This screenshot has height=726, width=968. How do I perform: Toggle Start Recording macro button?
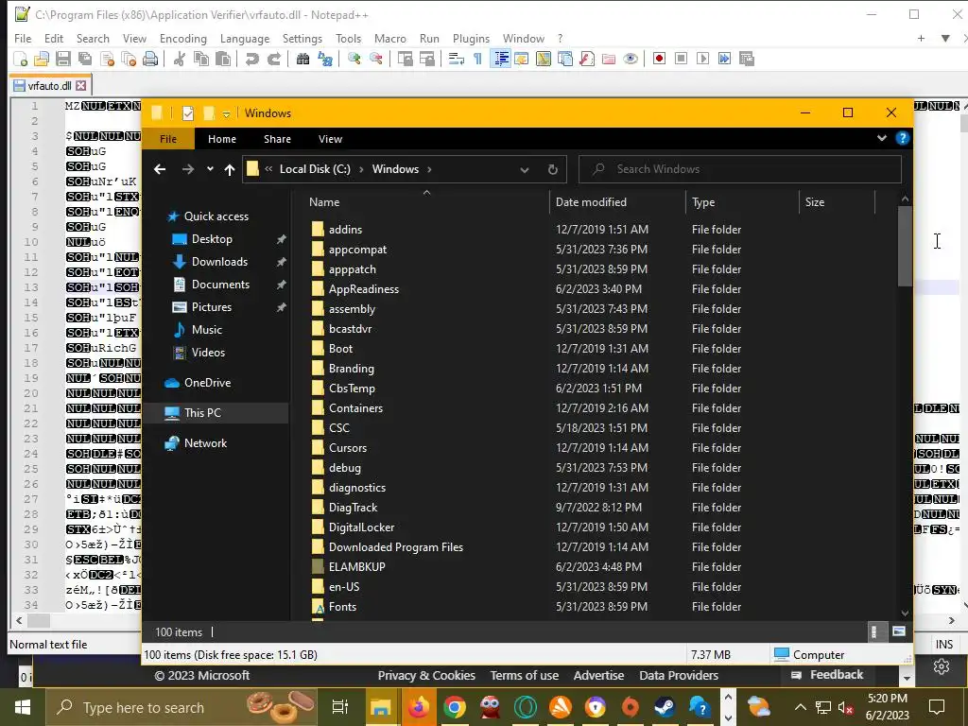[x=659, y=59]
